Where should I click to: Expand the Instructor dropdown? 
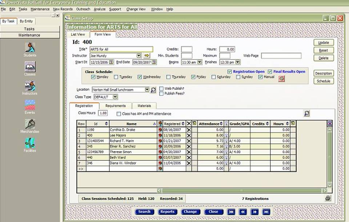pyautogui.click(x=139, y=56)
